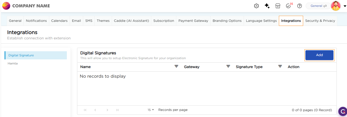Expand the user avatar dropdown arrow
Image resolution: width=347 pixels, height=117 pixels.
[345, 6]
